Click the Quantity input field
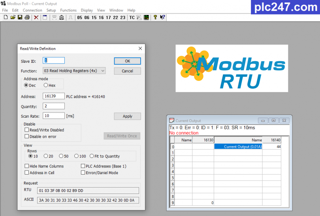The width and height of the screenshot is (320, 216). 54,106
